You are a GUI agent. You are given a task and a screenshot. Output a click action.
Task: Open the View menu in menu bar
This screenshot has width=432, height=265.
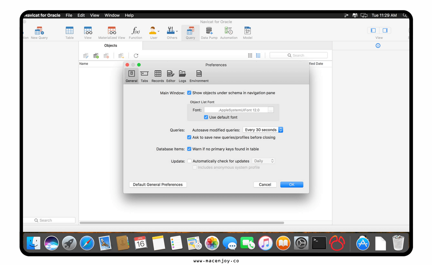pos(95,15)
